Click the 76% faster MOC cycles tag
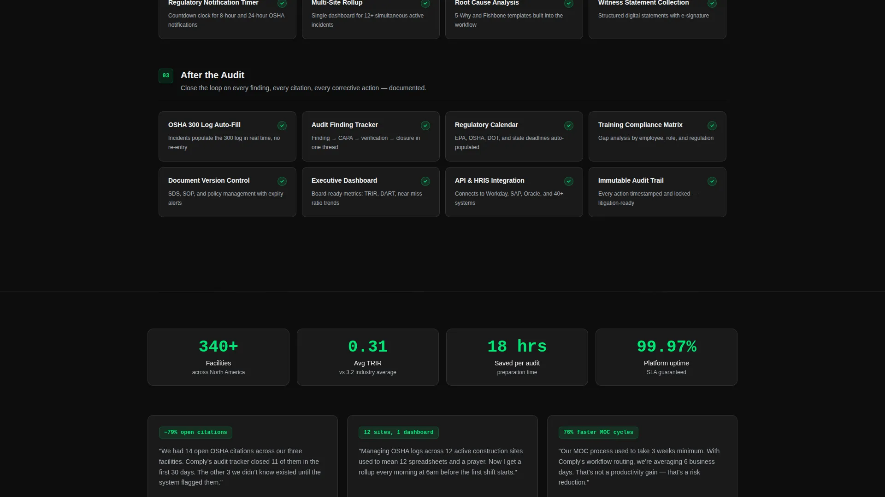The height and width of the screenshot is (497, 885). (x=598, y=433)
